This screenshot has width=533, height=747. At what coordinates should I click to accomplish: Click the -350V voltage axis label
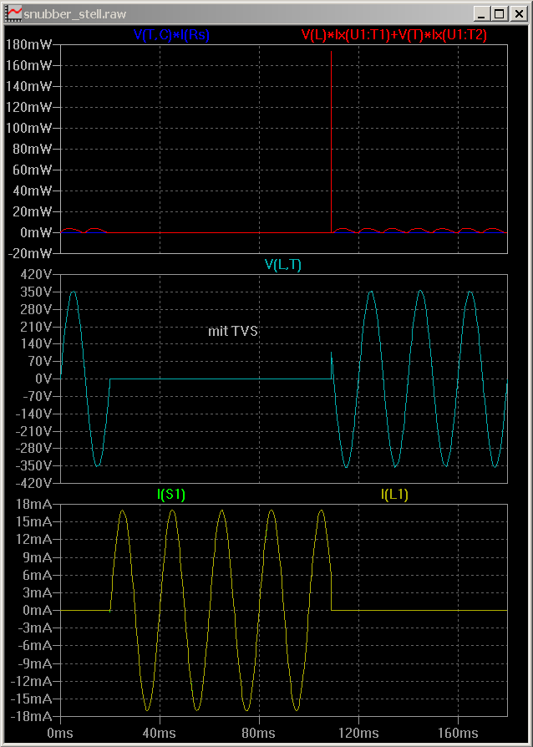[x=33, y=465]
